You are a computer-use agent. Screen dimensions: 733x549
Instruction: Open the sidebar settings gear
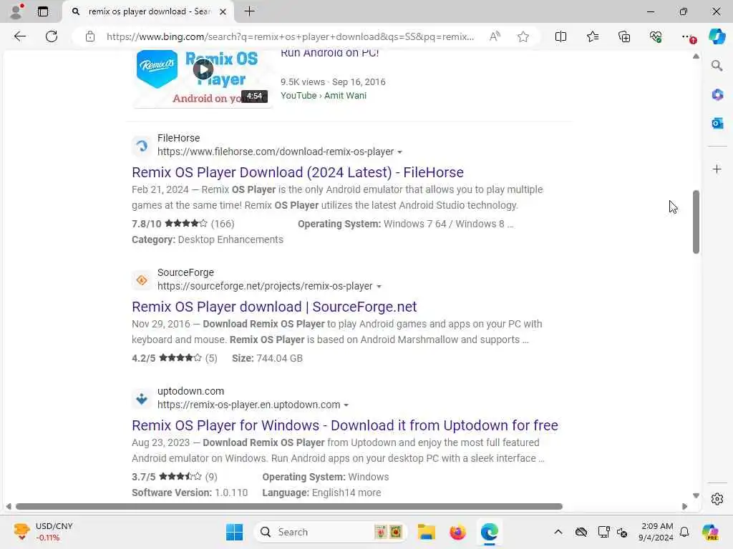pyautogui.click(x=717, y=499)
